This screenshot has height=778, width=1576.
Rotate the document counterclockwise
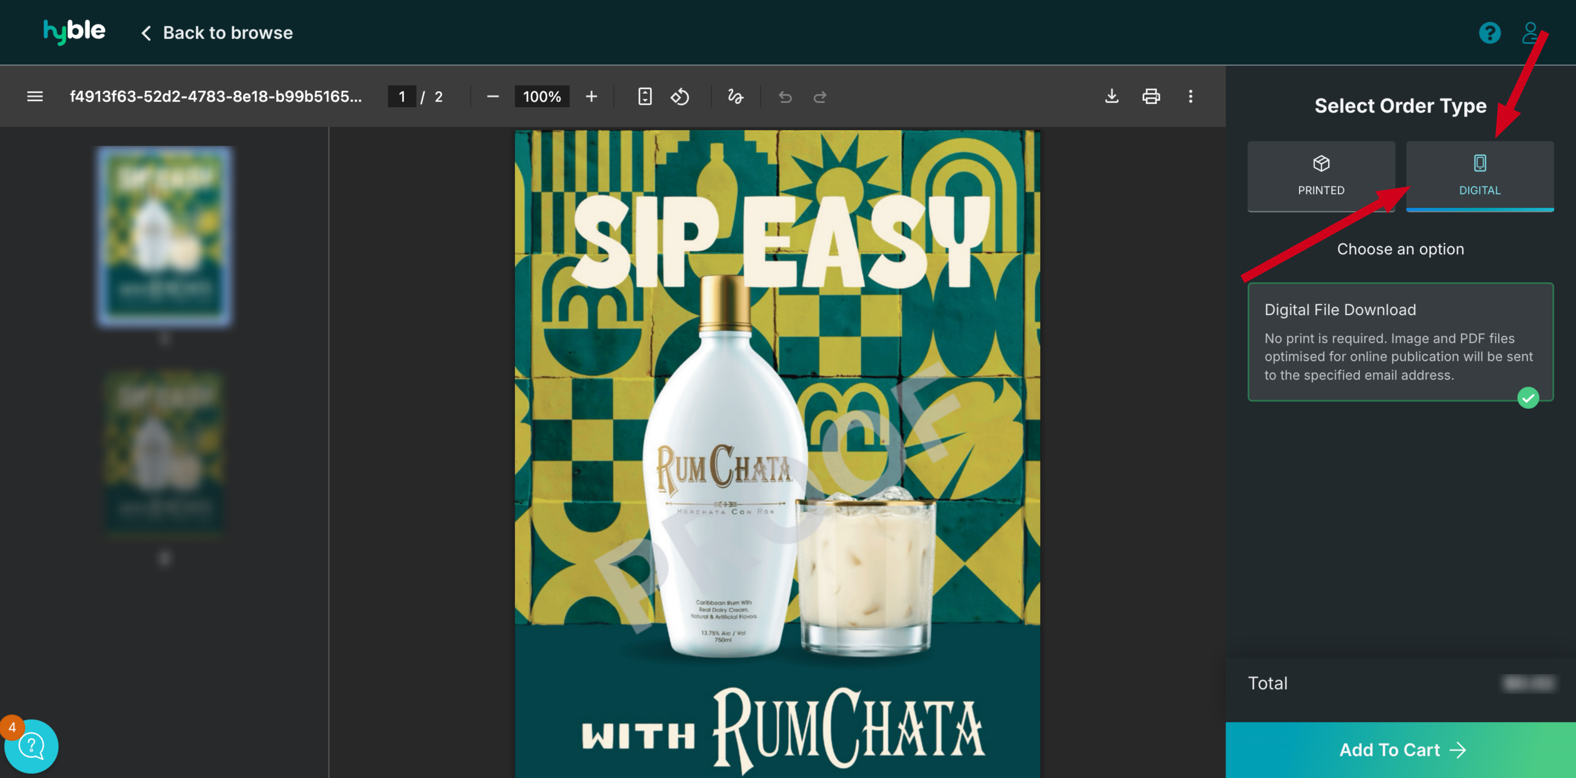[x=680, y=97]
